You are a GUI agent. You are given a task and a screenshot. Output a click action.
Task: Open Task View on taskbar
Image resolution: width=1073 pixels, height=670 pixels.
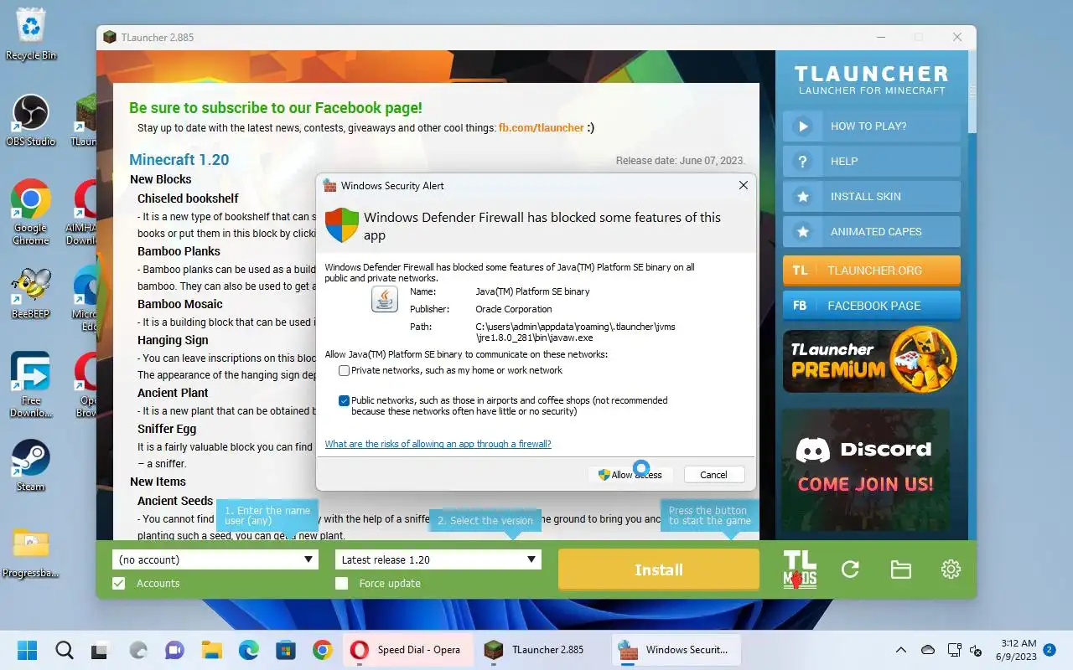coord(101,650)
